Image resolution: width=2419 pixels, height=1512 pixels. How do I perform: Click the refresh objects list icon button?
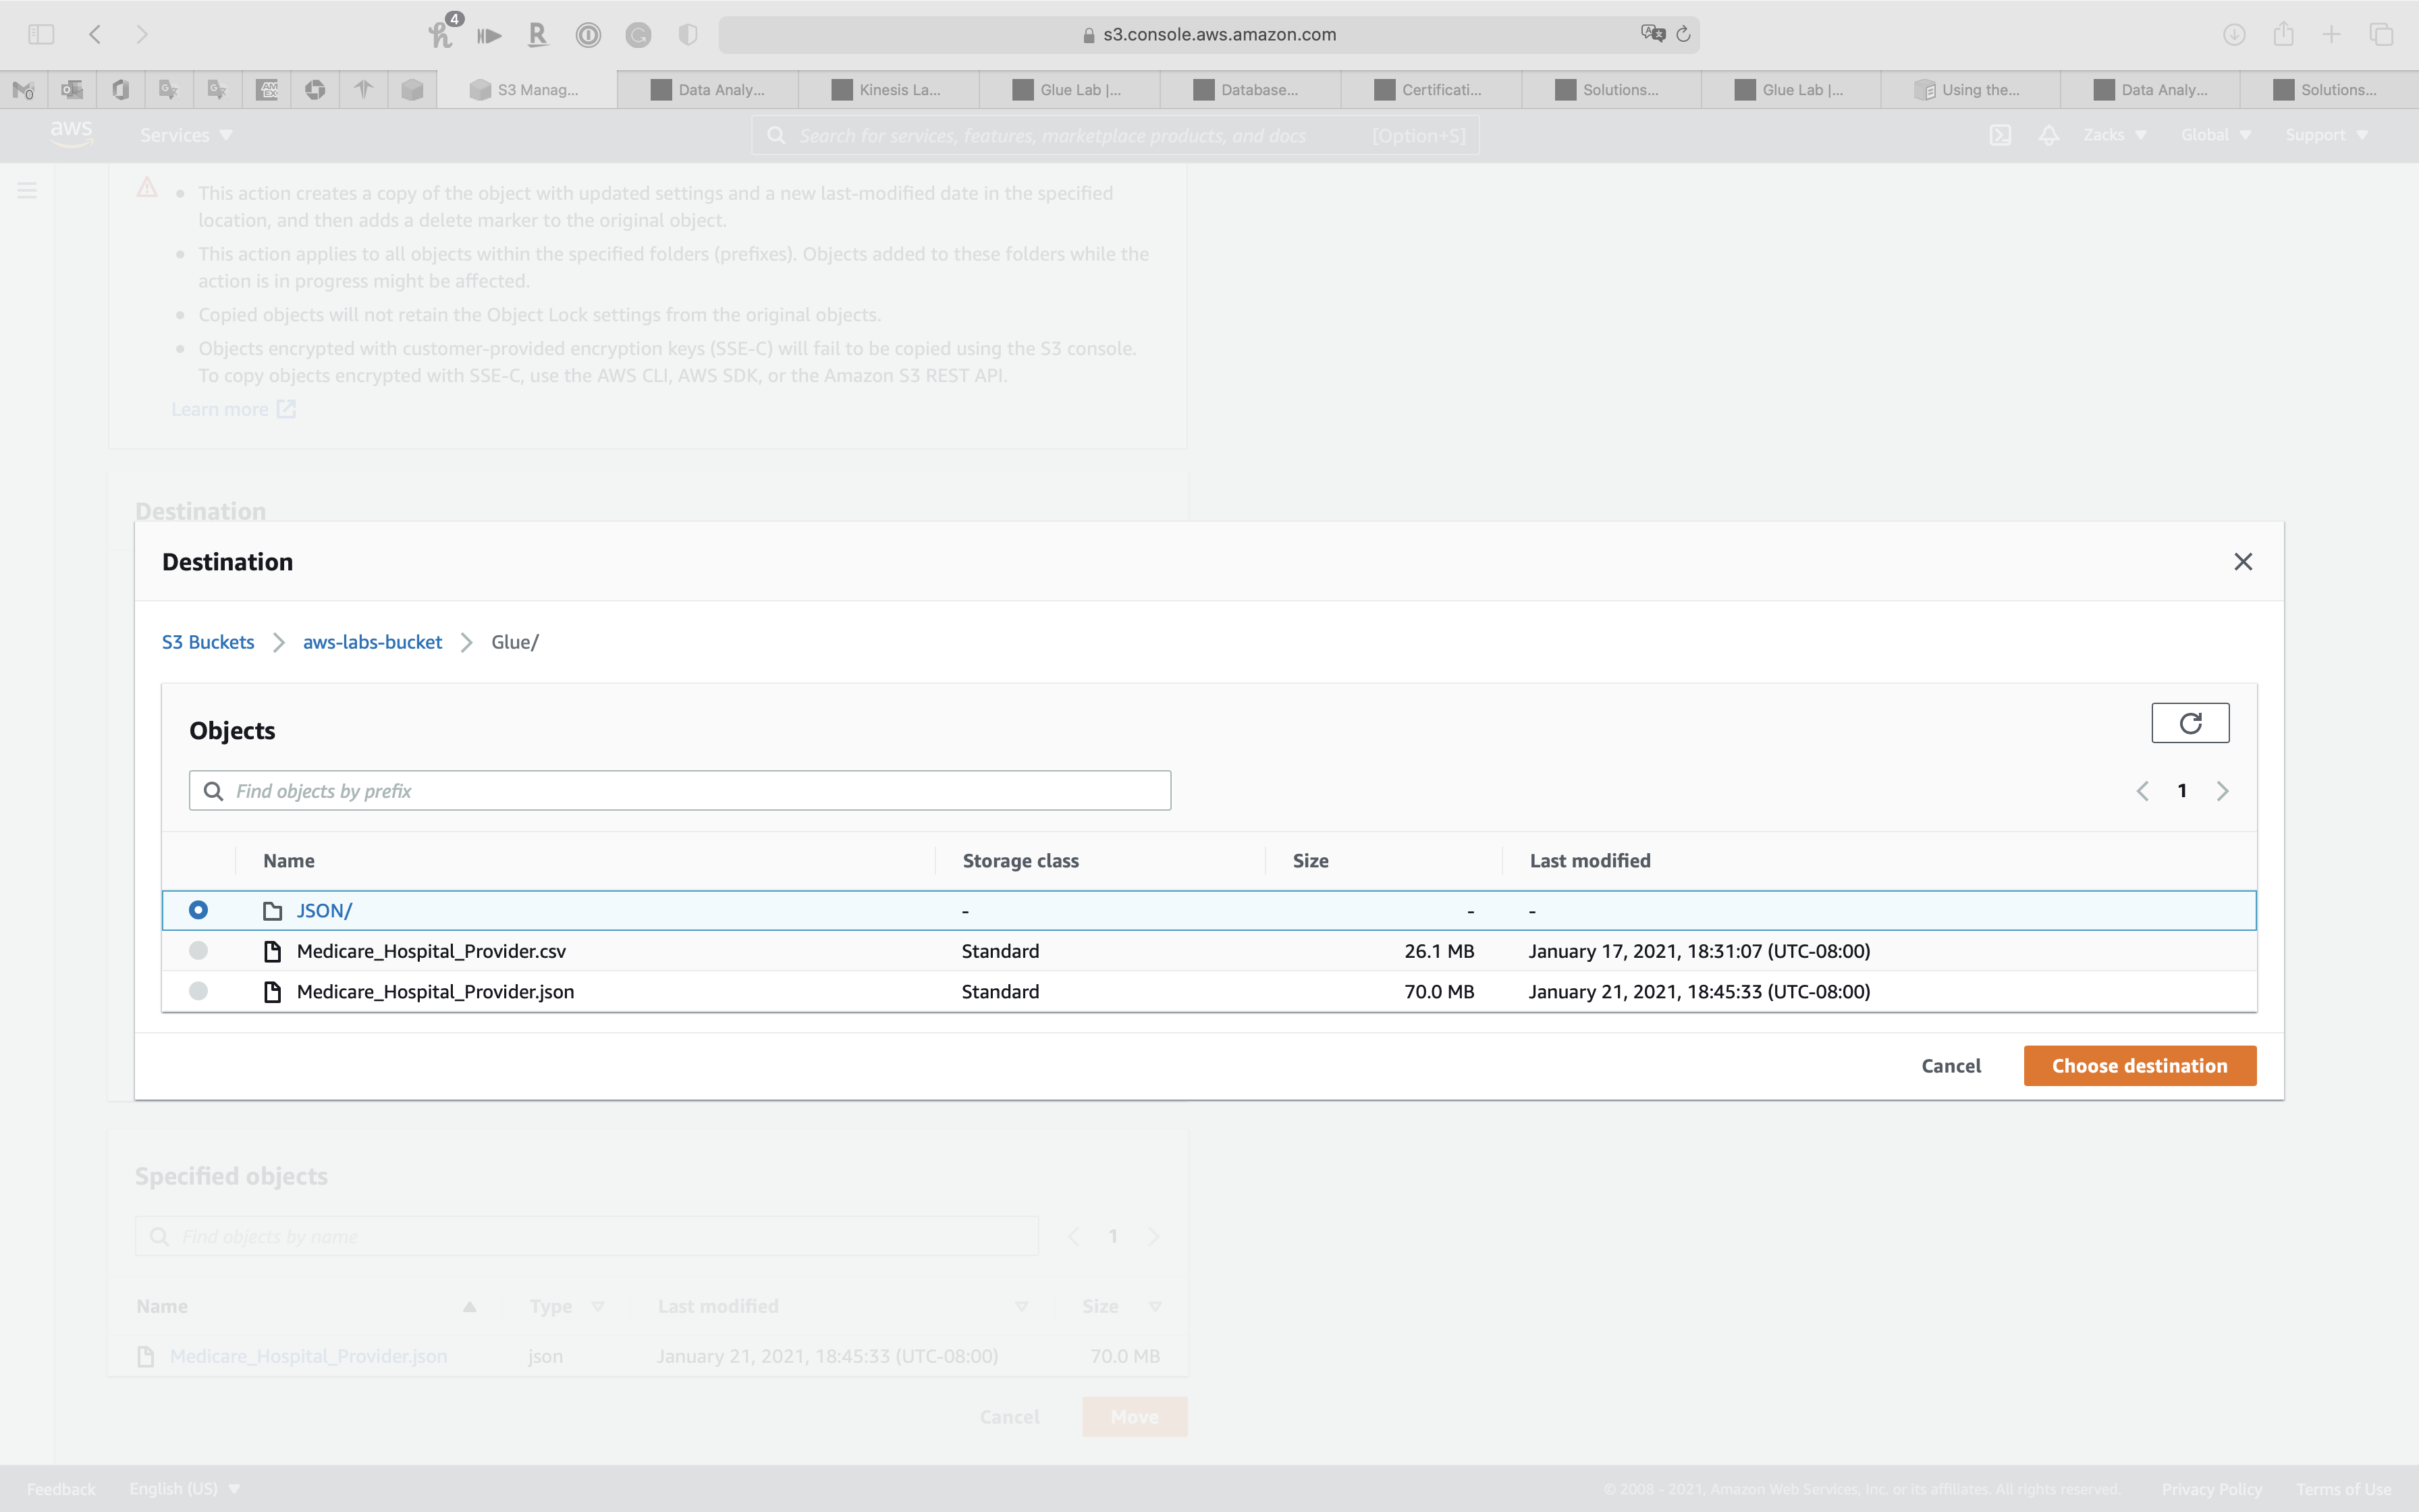coord(2189,723)
